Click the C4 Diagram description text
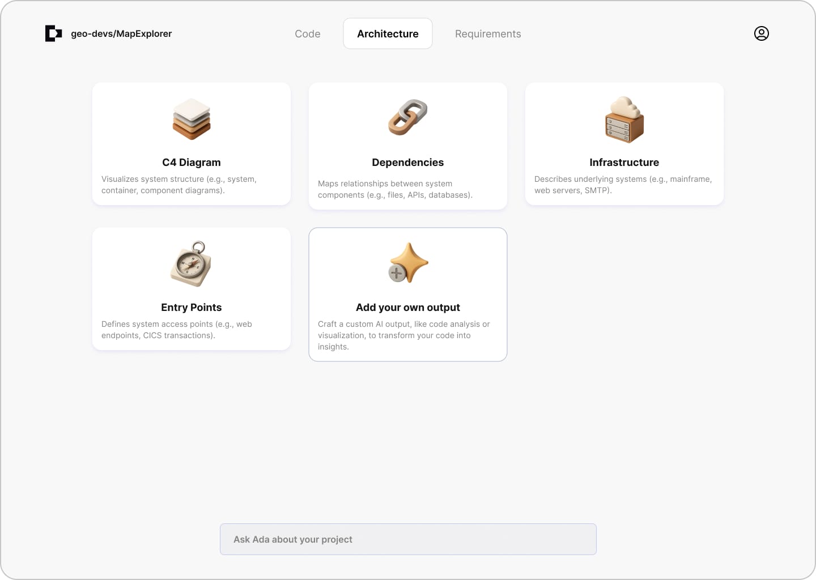Screen dimensions: 816x580 coord(179,185)
